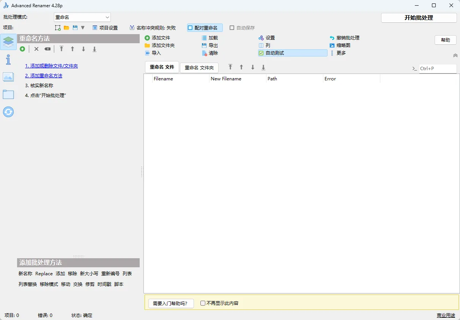Collapse toolbar with double chevron

tap(455, 55)
